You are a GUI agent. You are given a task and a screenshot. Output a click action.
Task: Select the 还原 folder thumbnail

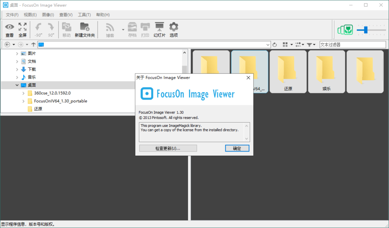(288, 72)
